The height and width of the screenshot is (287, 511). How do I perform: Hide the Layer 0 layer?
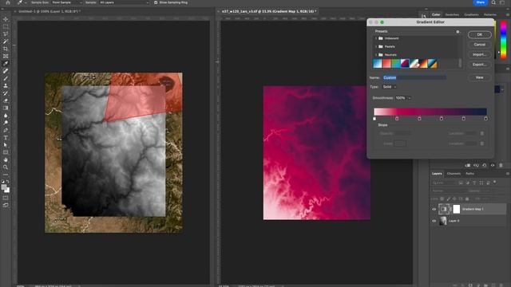(x=434, y=221)
